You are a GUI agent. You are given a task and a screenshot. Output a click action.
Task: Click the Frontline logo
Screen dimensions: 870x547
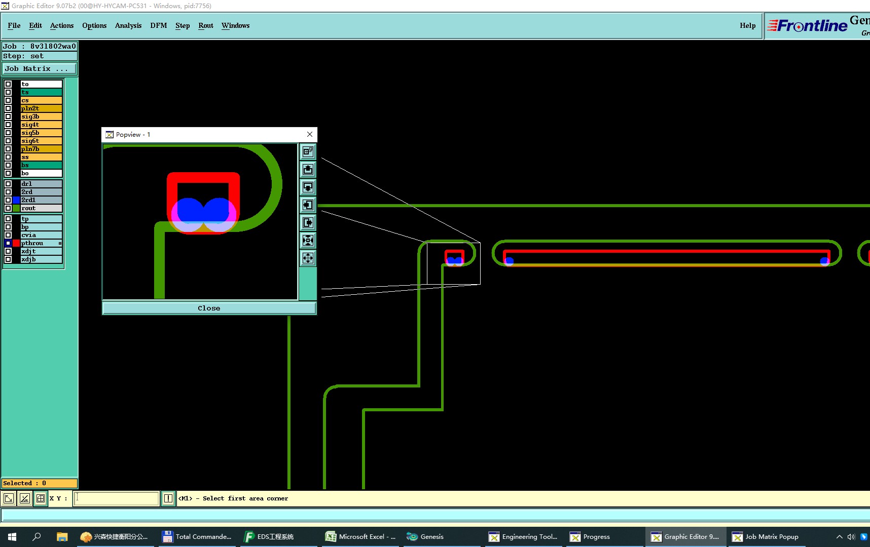[807, 25]
